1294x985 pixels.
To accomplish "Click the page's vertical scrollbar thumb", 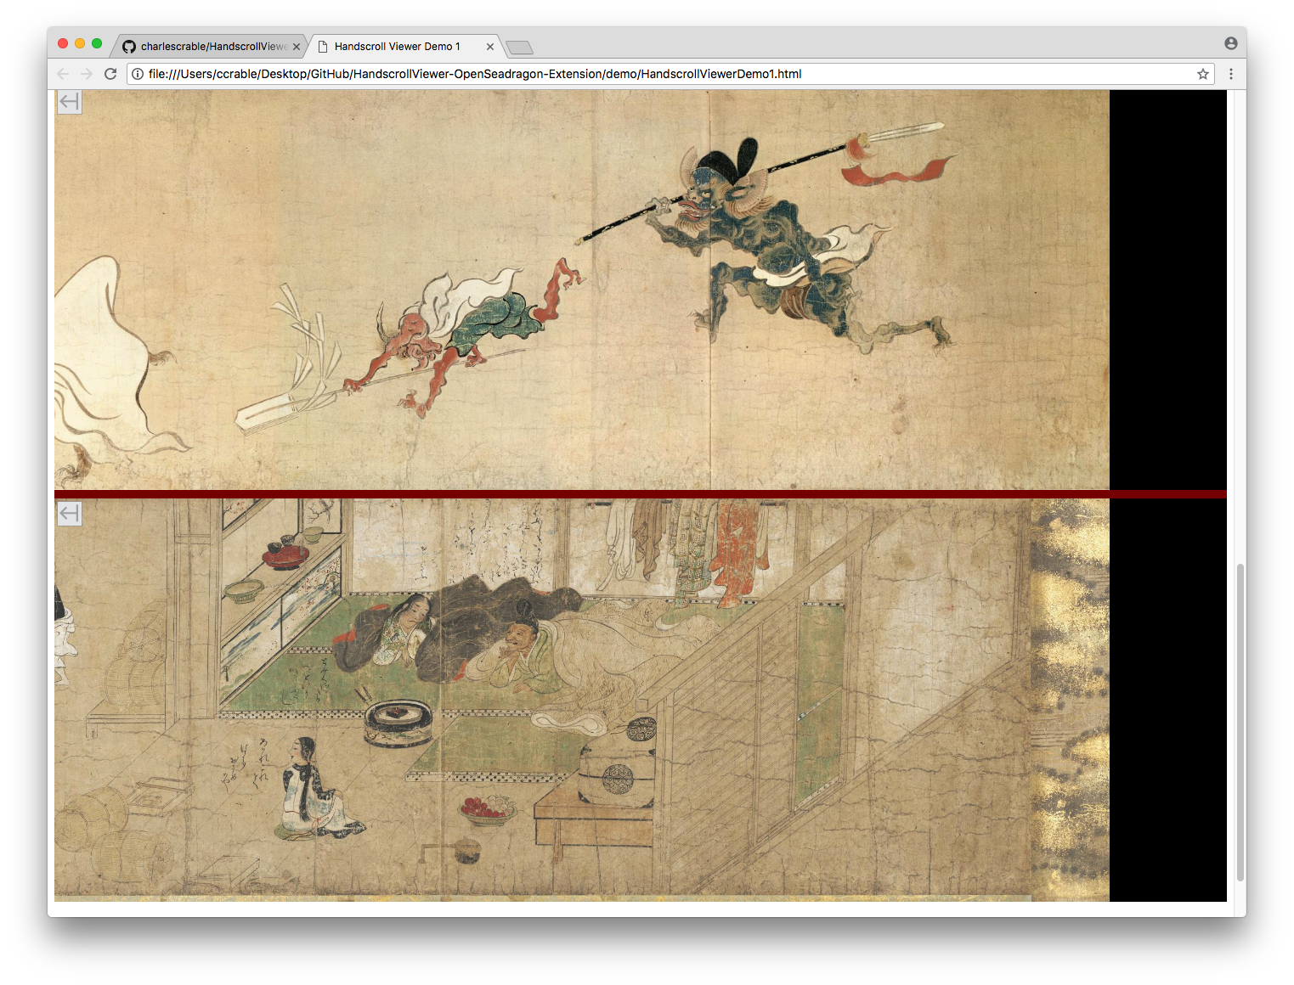I will pyautogui.click(x=1240, y=722).
